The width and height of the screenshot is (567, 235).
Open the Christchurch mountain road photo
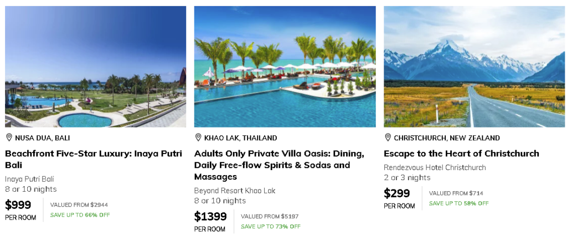click(x=474, y=67)
